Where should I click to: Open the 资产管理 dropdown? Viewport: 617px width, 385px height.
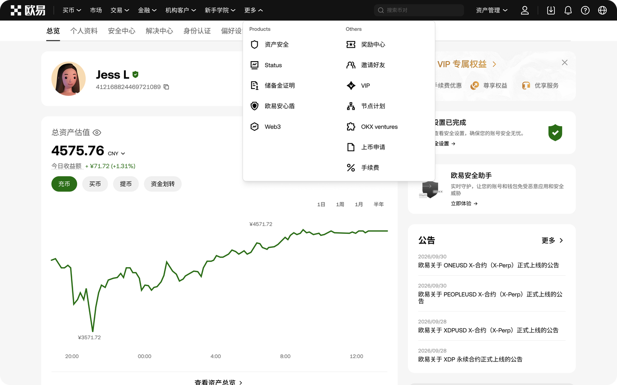pos(492,10)
